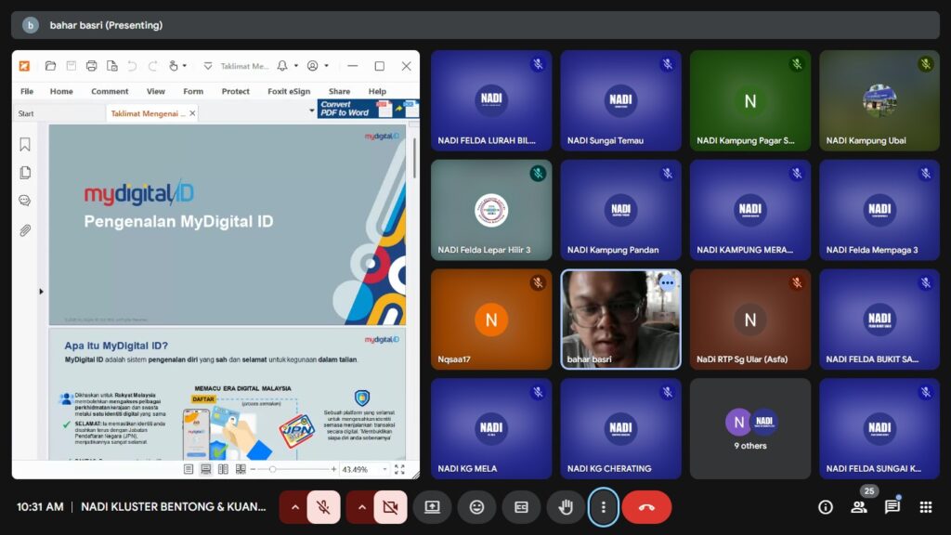Open meeting details info icon

pyautogui.click(x=826, y=507)
